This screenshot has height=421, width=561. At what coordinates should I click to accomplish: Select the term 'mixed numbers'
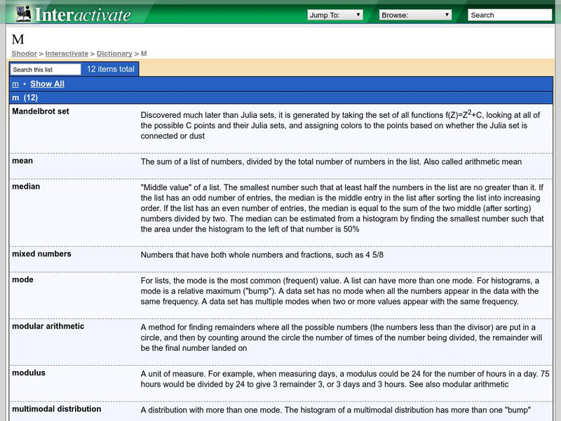click(41, 254)
